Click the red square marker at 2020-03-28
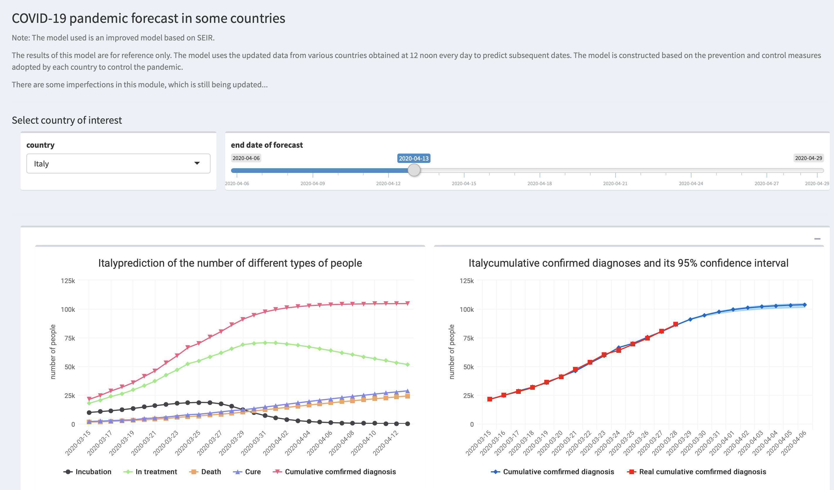Image resolution: width=834 pixels, height=490 pixels. tap(675, 324)
